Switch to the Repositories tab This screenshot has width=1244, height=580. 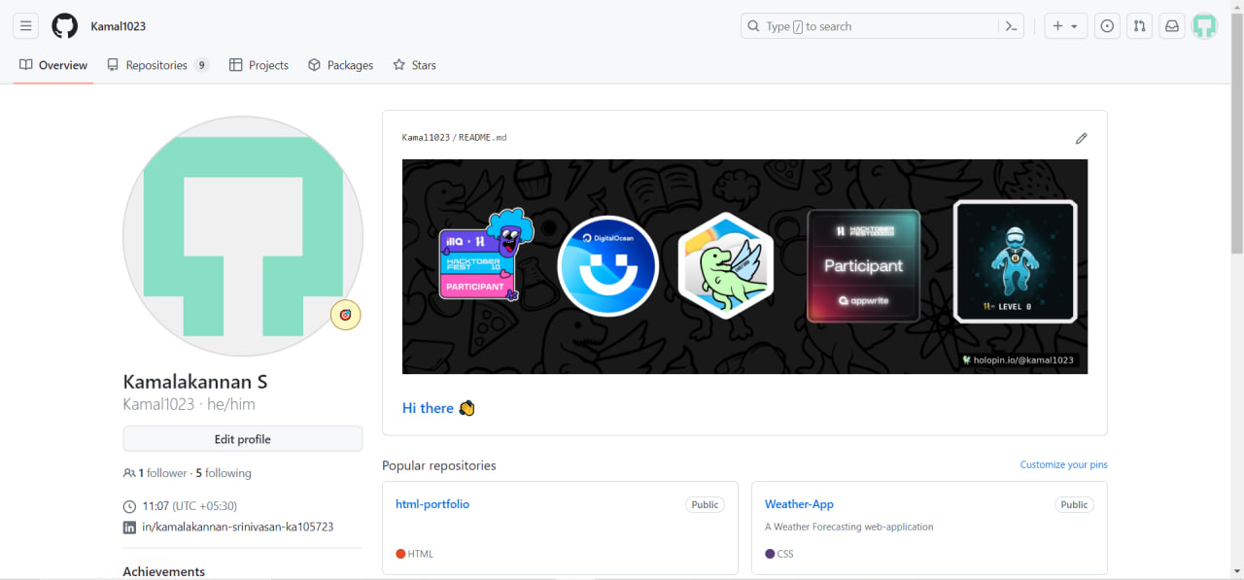click(157, 65)
